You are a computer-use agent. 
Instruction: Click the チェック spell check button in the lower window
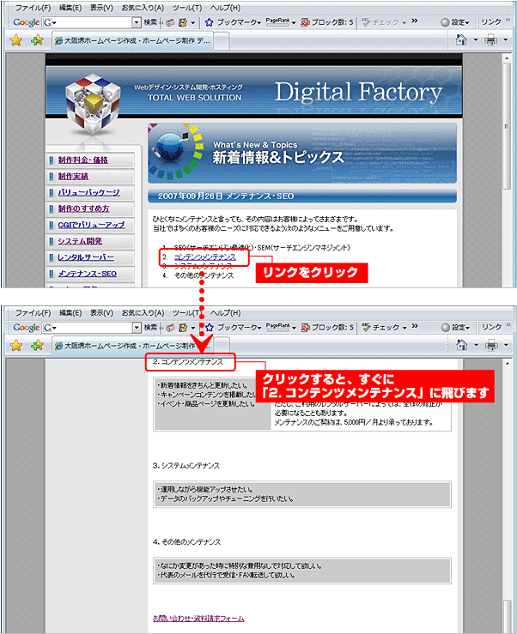(x=384, y=328)
